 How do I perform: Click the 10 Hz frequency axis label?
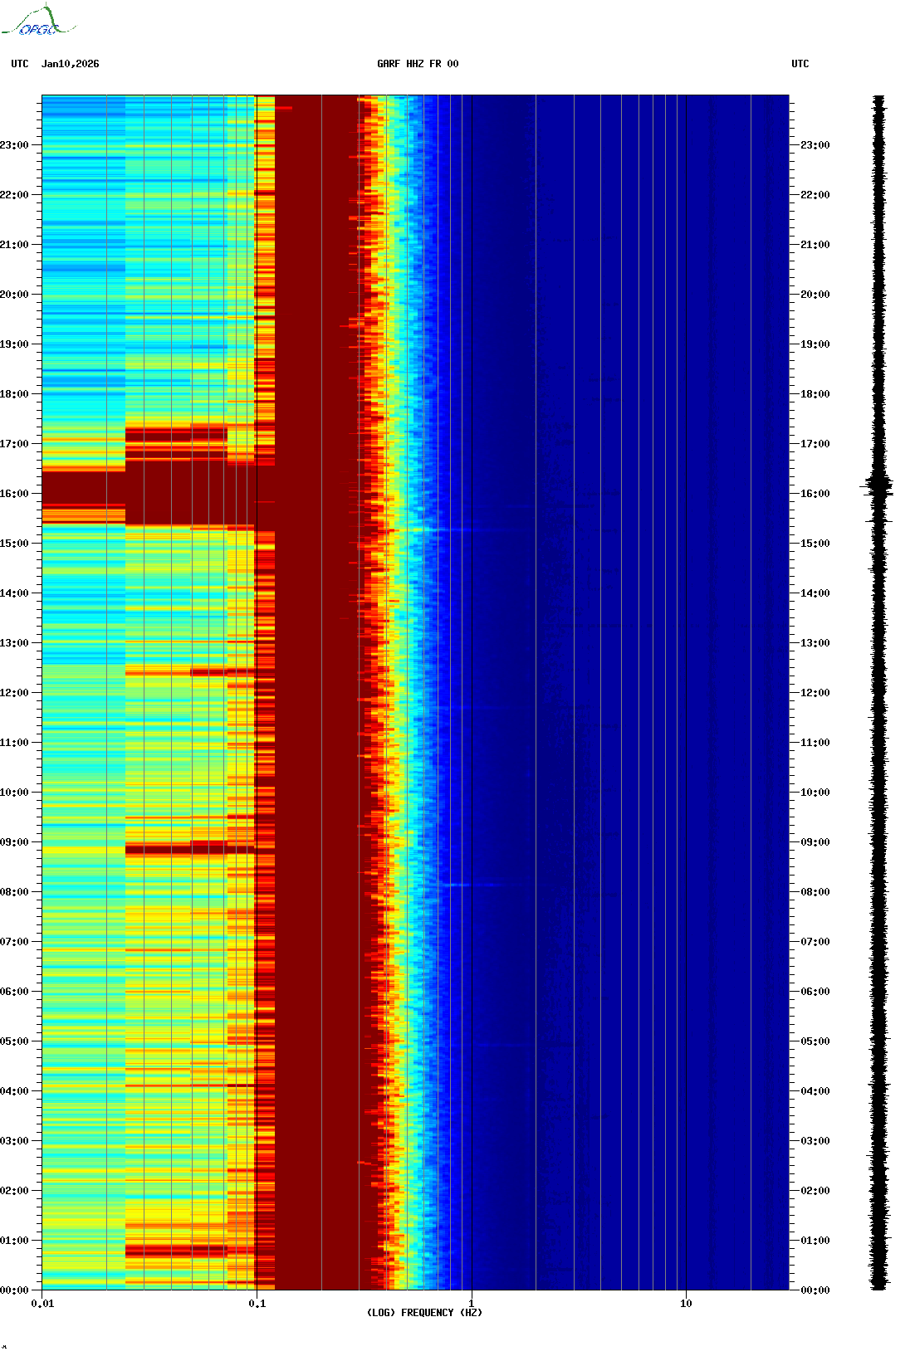coord(686,1303)
